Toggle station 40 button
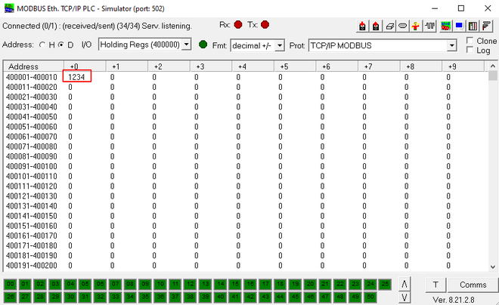This screenshot has height=305, width=499. pos(220,297)
